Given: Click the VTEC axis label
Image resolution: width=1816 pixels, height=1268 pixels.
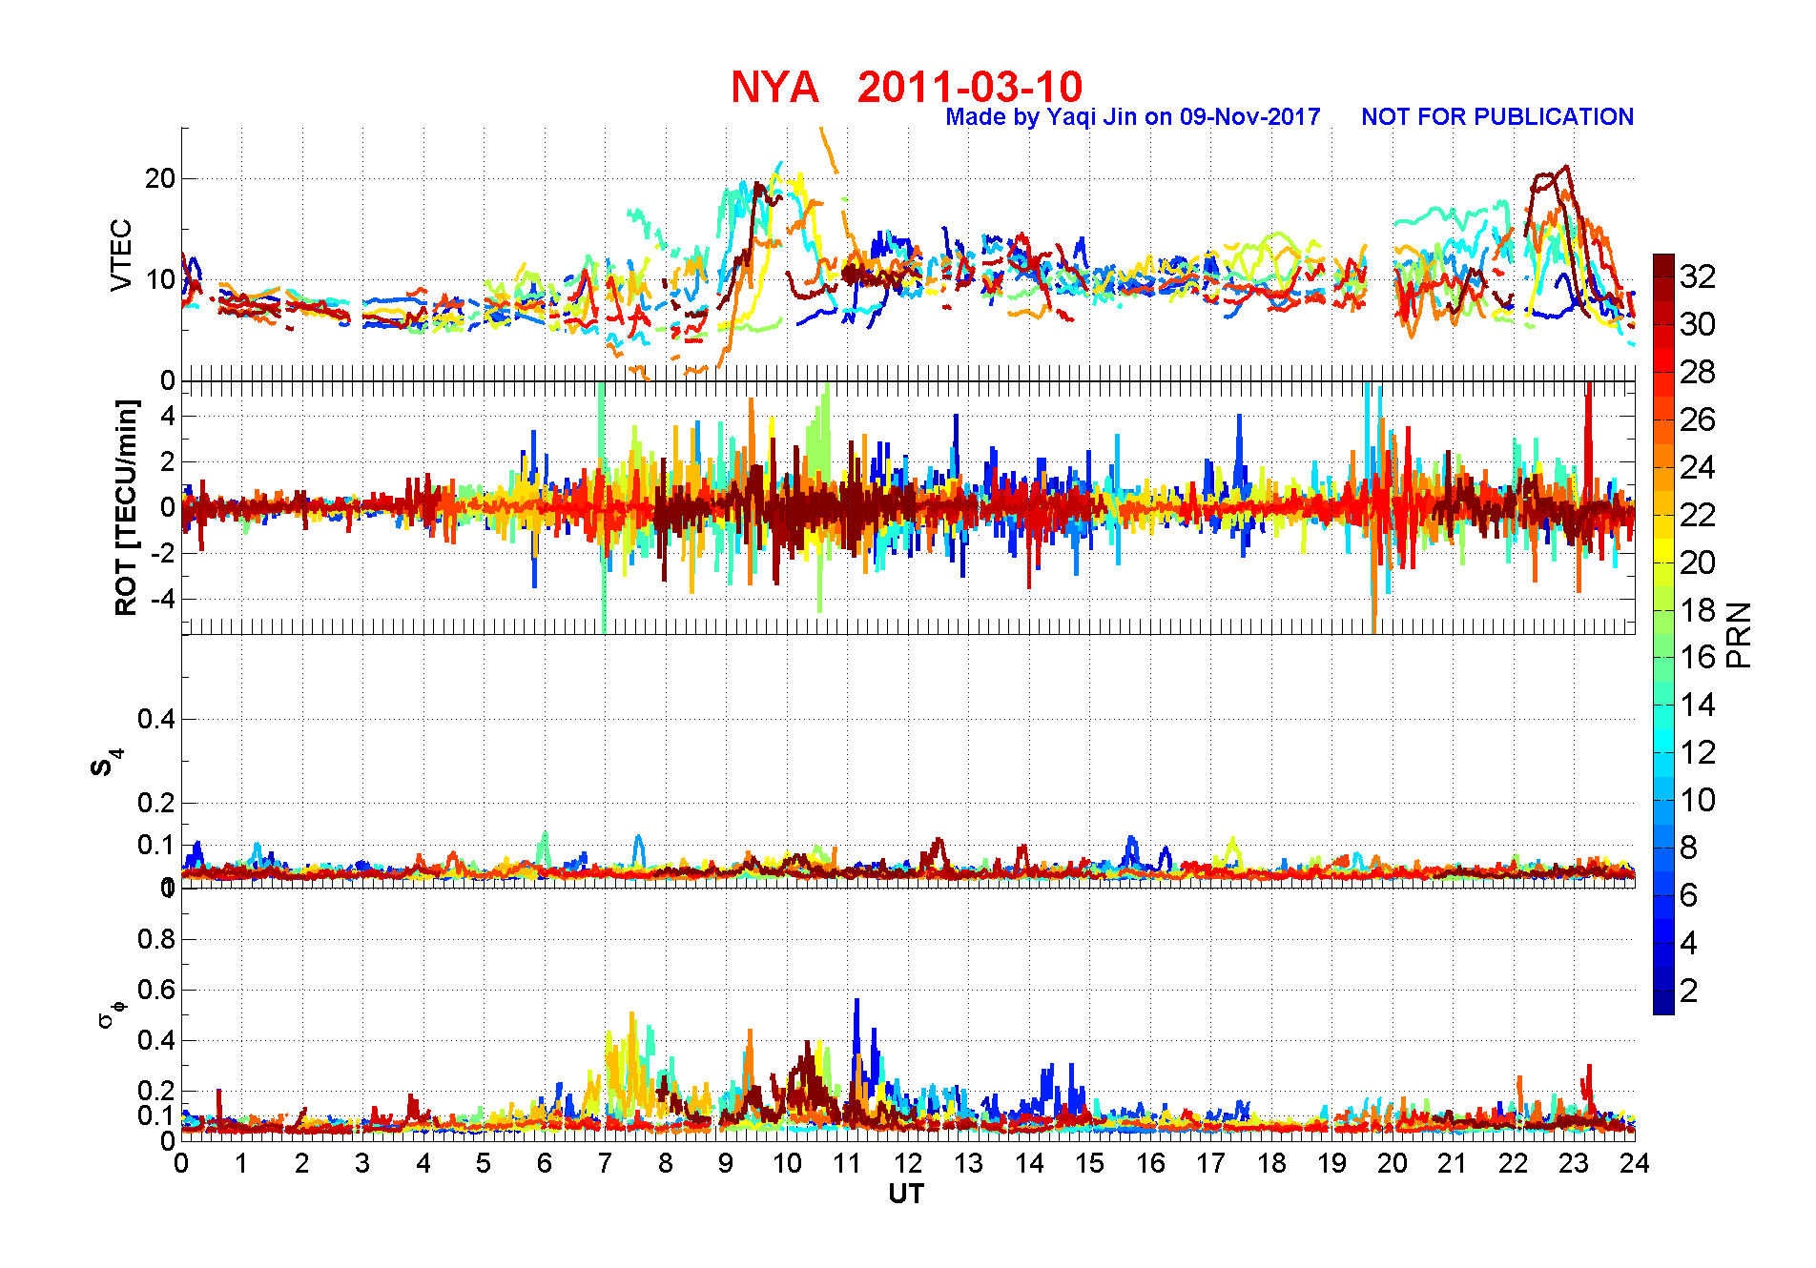Looking at the screenshot, I should pyautogui.click(x=121, y=255).
